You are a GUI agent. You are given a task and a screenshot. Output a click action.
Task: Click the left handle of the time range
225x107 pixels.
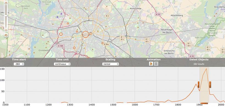(198, 85)
